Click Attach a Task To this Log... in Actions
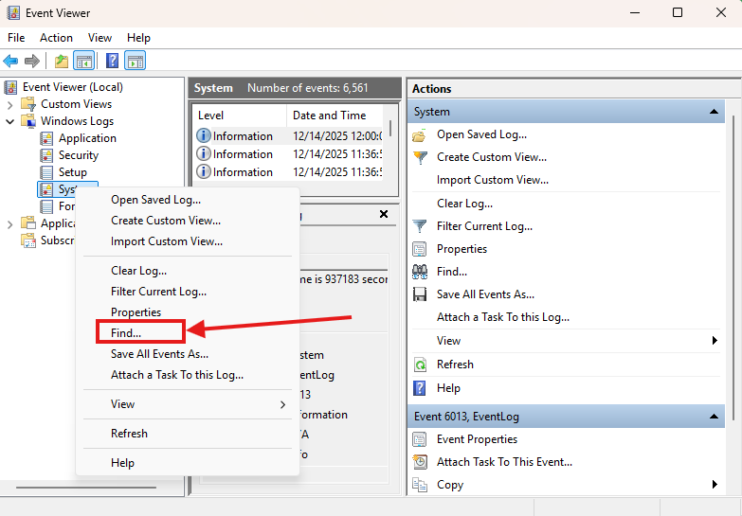742x516 pixels. pos(503,317)
